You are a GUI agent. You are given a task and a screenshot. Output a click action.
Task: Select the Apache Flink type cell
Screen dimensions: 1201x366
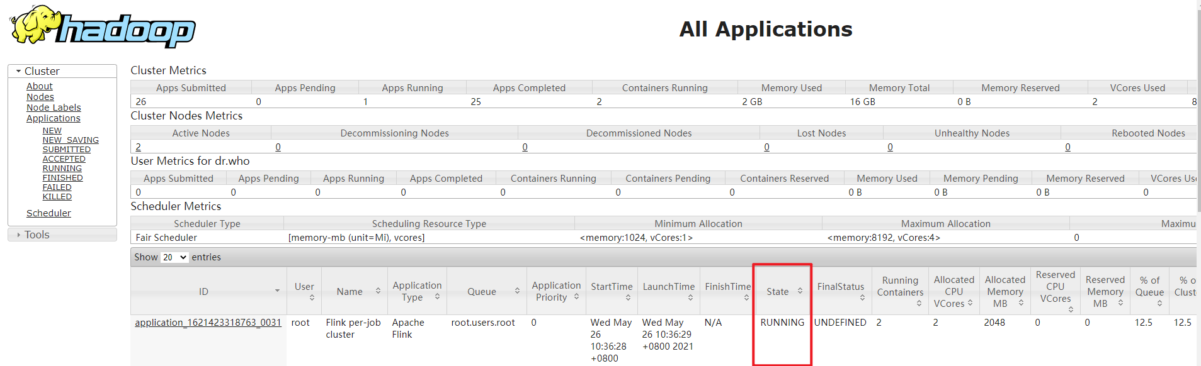408,328
